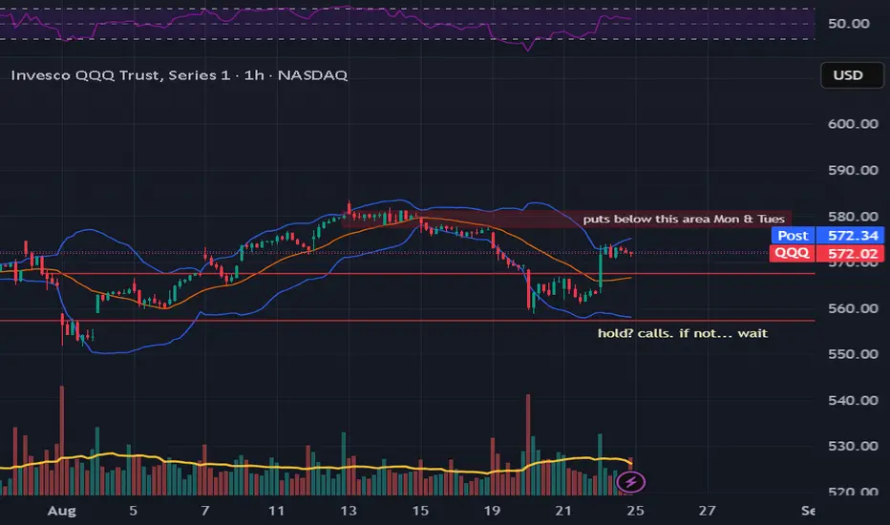Click the 11 date label on time axis
The image size is (890, 525).
(x=276, y=511)
